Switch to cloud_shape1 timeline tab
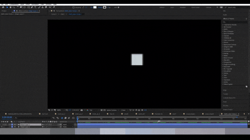Screen dimensions: 250x140 pos(190,114)
